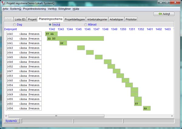Select subproject row 1650 Anna Svenson
182x129 pixels.
pos(24,104)
